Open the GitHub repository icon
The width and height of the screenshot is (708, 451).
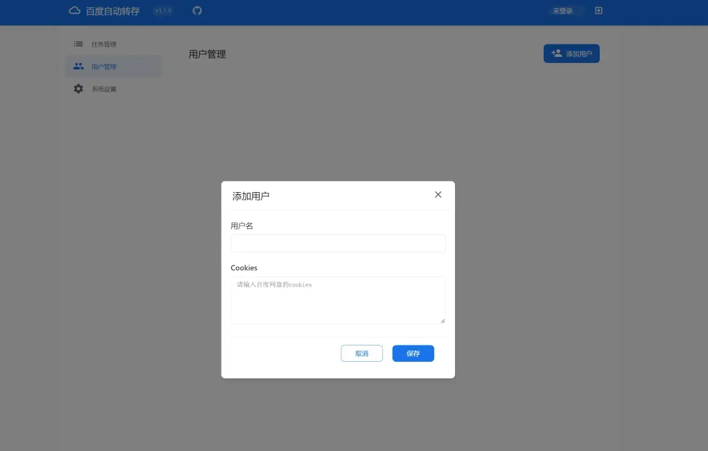pos(197,10)
